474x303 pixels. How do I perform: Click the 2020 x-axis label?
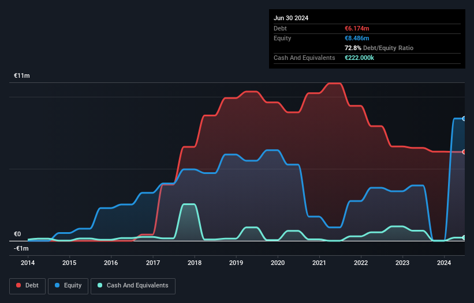click(x=278, y=263)
